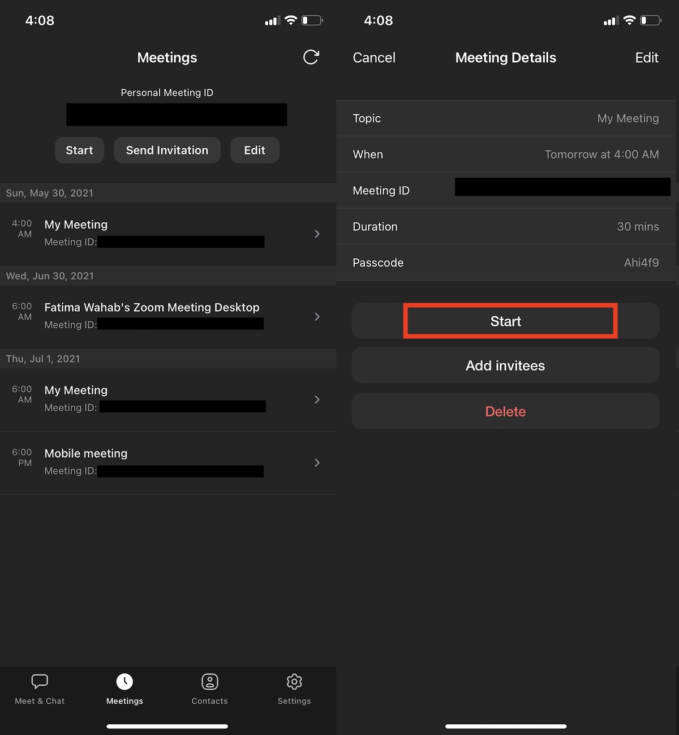This screenshot has width=679, height=735.
Task: Tap Send Invitation for Personal Meeting ID
Action: coord(167,150)
